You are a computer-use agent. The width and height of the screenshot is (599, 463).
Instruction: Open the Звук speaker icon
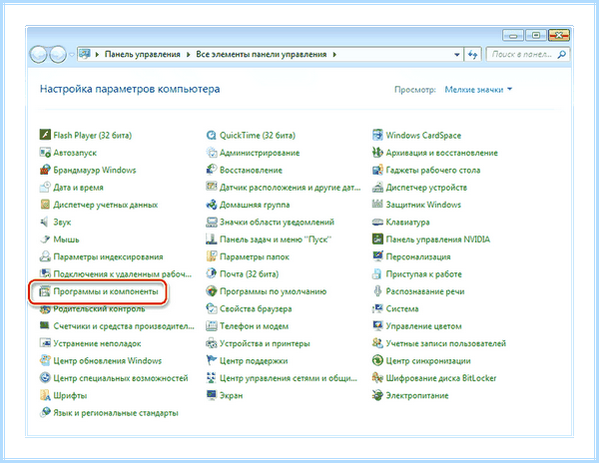coord(45,222)
